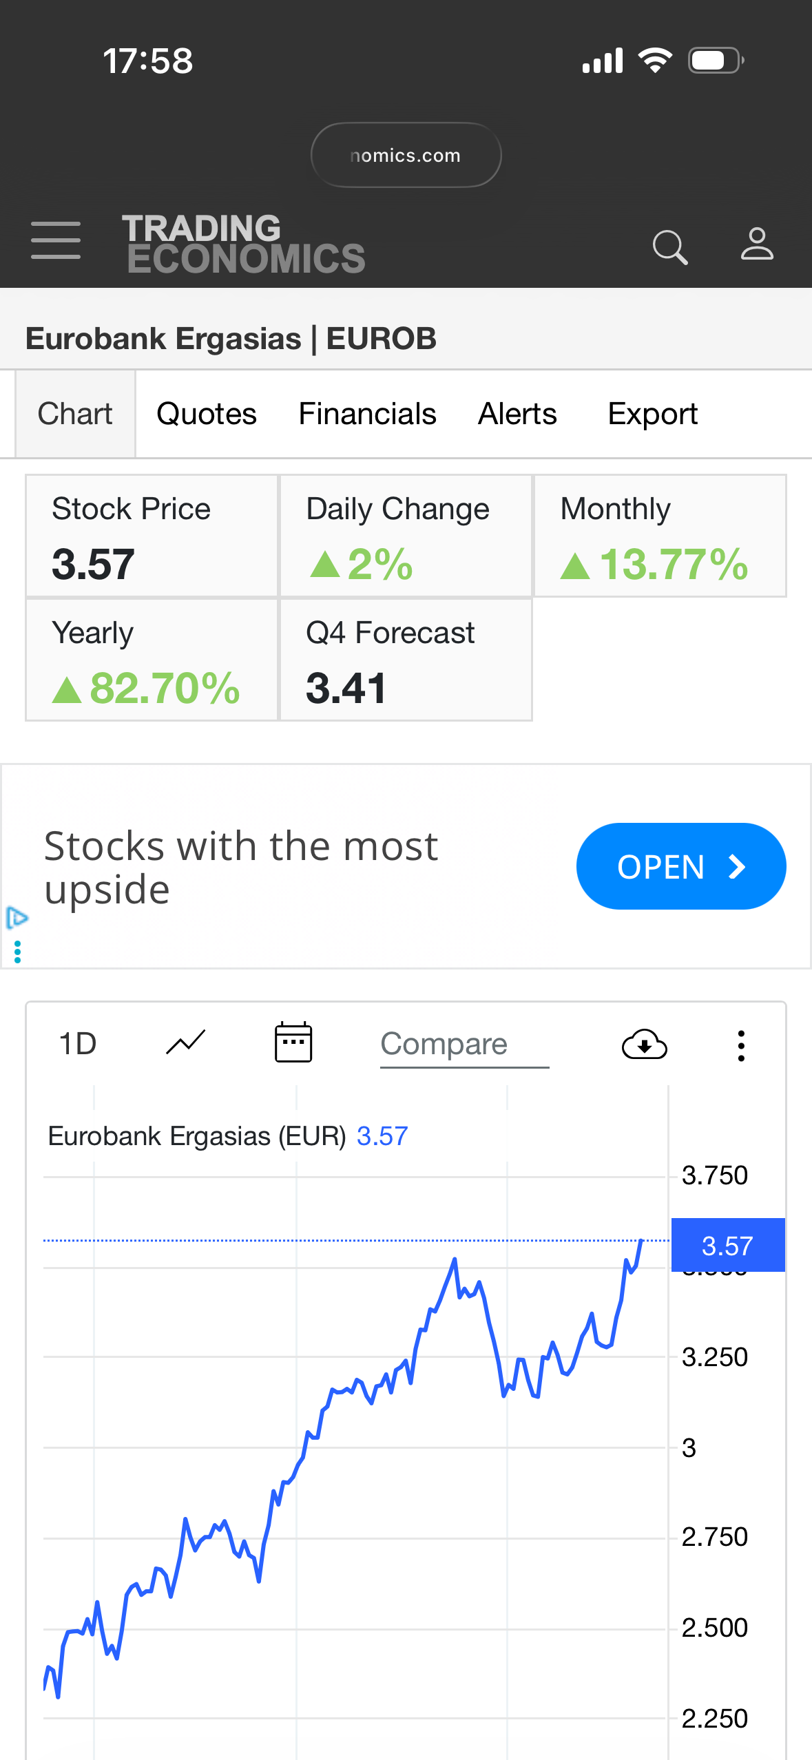Expand the 1D timeframe selector
The width and height of the screenshot is (812, 1760).
click(x=78, y=1044)
